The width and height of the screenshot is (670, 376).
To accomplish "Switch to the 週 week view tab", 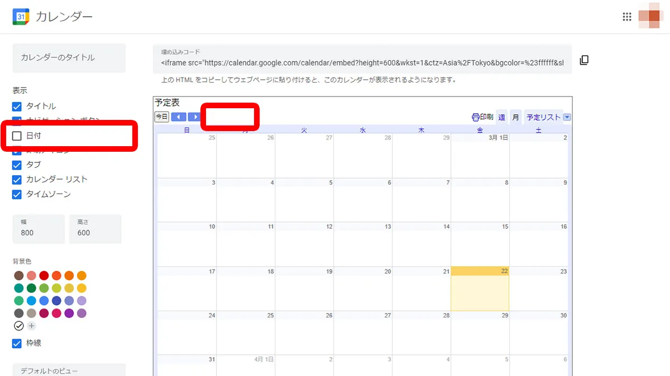I will coord(501,117).
